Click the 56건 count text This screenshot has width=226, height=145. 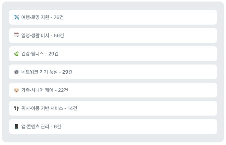[x=59, y=36]
